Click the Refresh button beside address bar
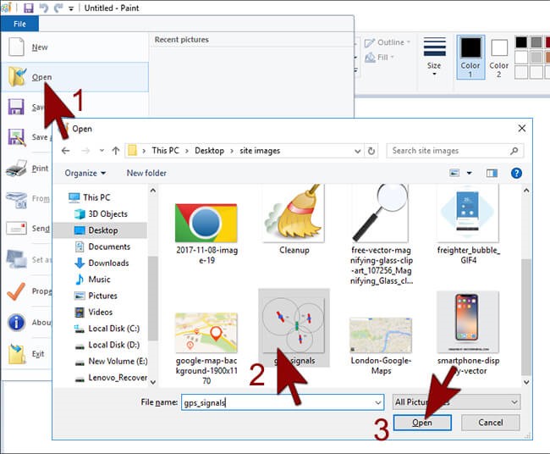 (x=371, y=152)
